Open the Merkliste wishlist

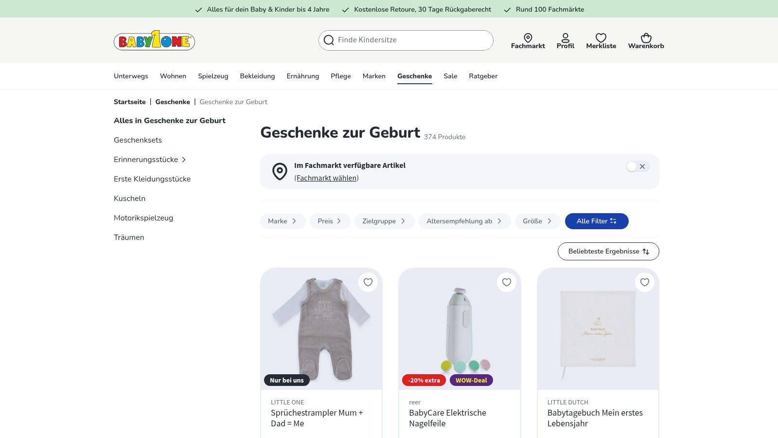click(601, 41)
